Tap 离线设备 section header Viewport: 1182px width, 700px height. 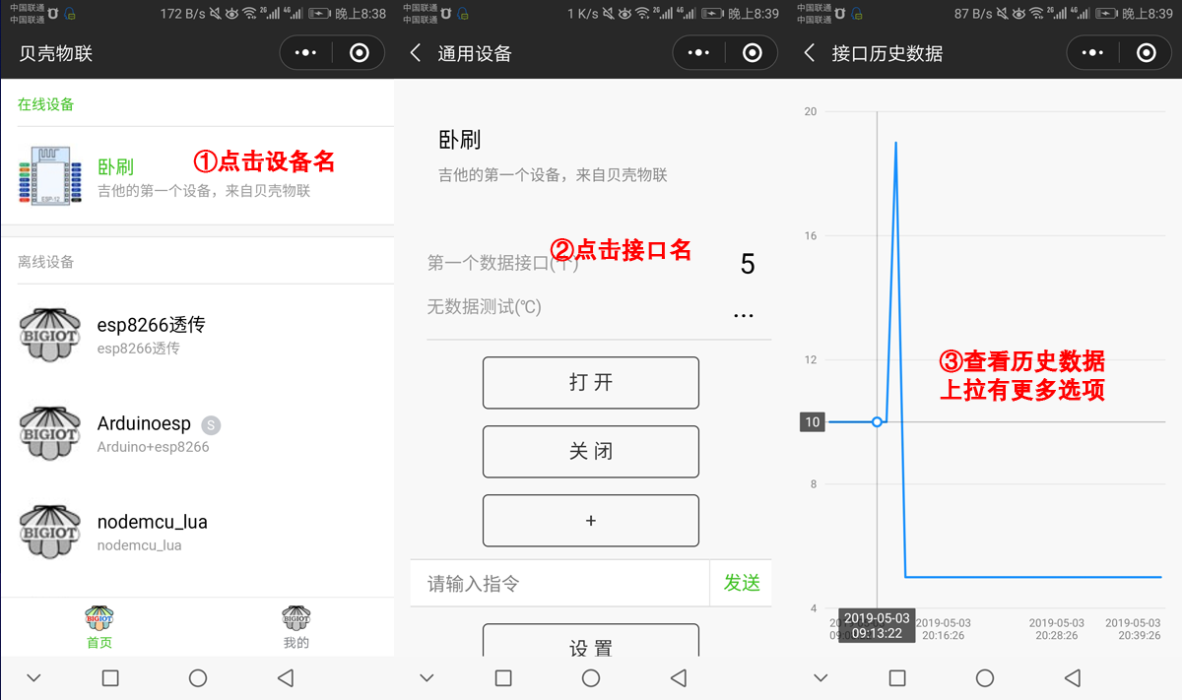(x=46, y=262)
